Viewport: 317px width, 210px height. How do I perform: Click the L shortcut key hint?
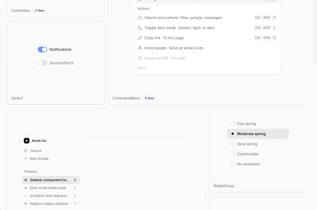[x=274, y=28]
